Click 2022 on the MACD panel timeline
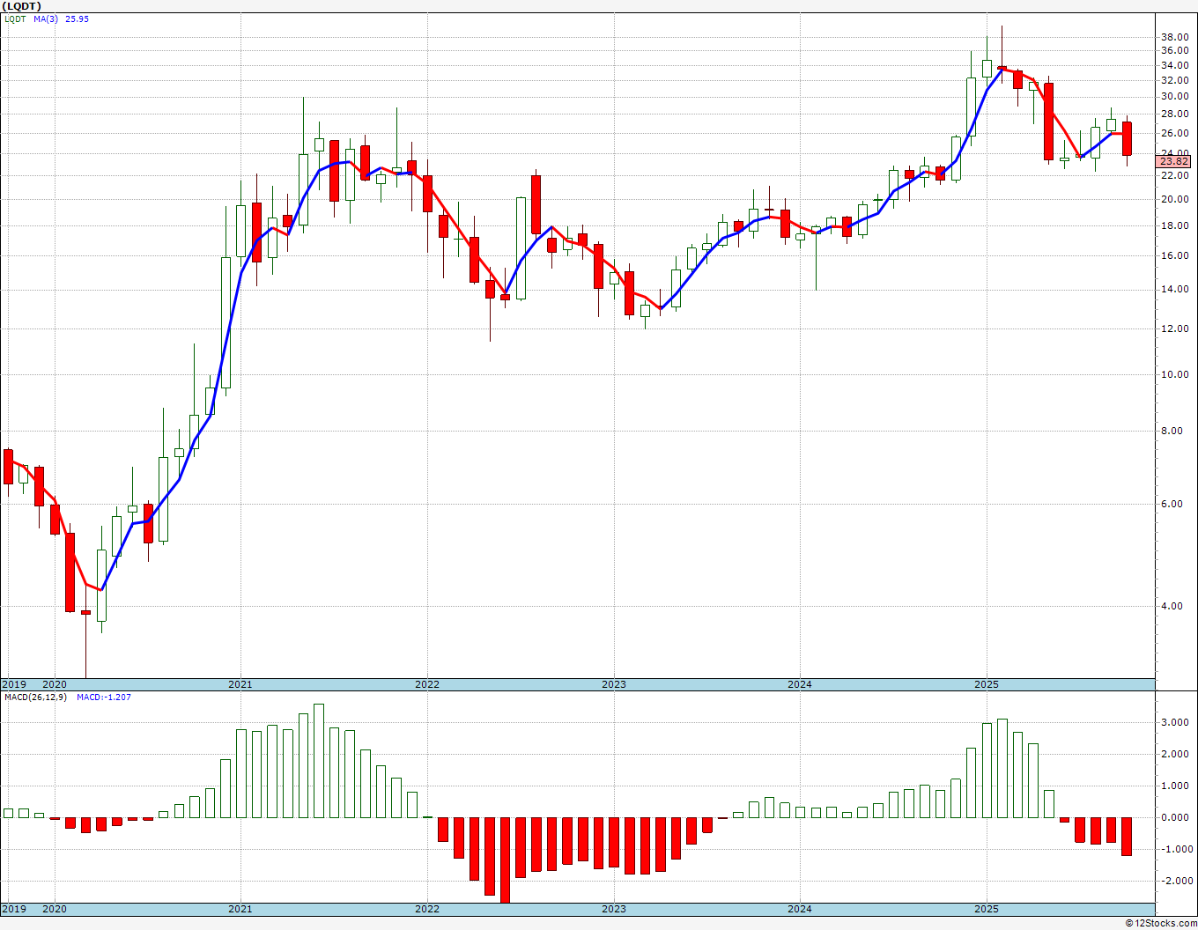 click(x=426, y=909)
